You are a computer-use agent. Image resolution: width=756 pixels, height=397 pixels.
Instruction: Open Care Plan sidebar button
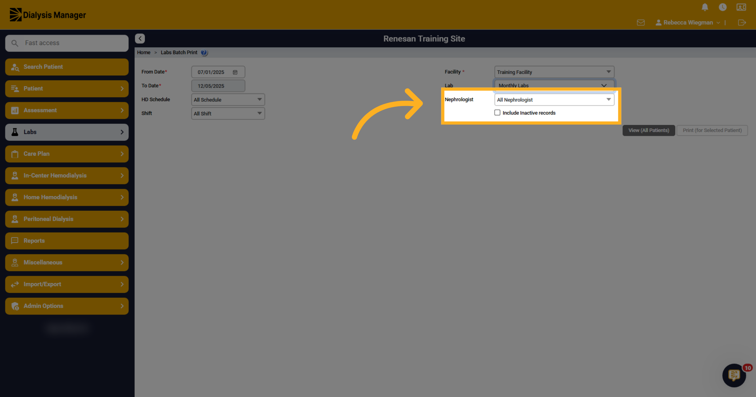[67, 154]
